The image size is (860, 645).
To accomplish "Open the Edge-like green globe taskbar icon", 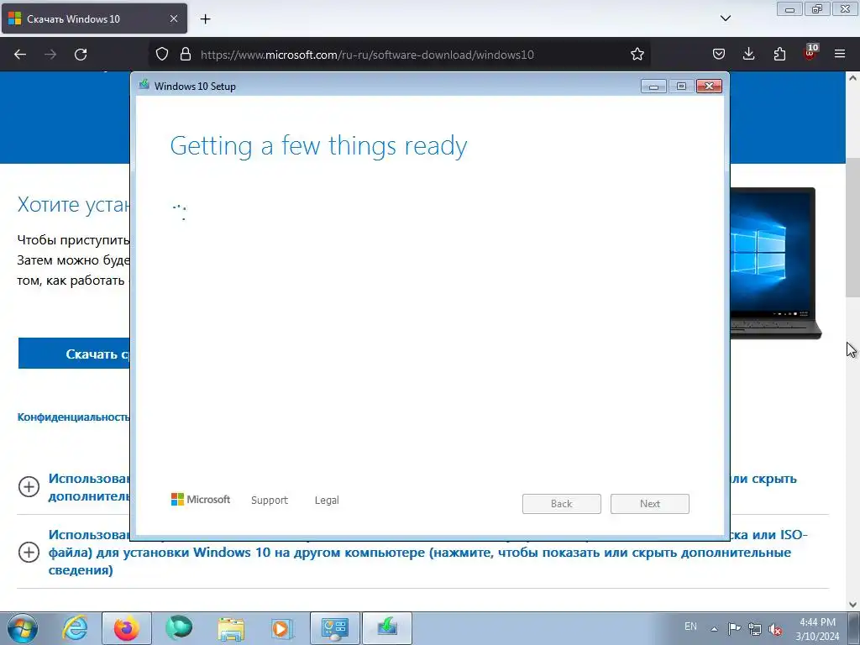I will coord(179,628).
